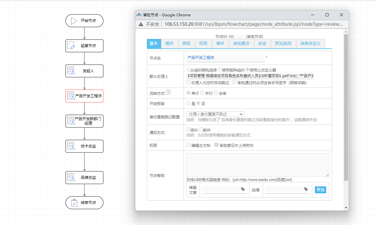The width and height of the screenshot is (377, 225).
Task: Open the 高级 tab
Action: pyautogui.click(x=186, y=44)
